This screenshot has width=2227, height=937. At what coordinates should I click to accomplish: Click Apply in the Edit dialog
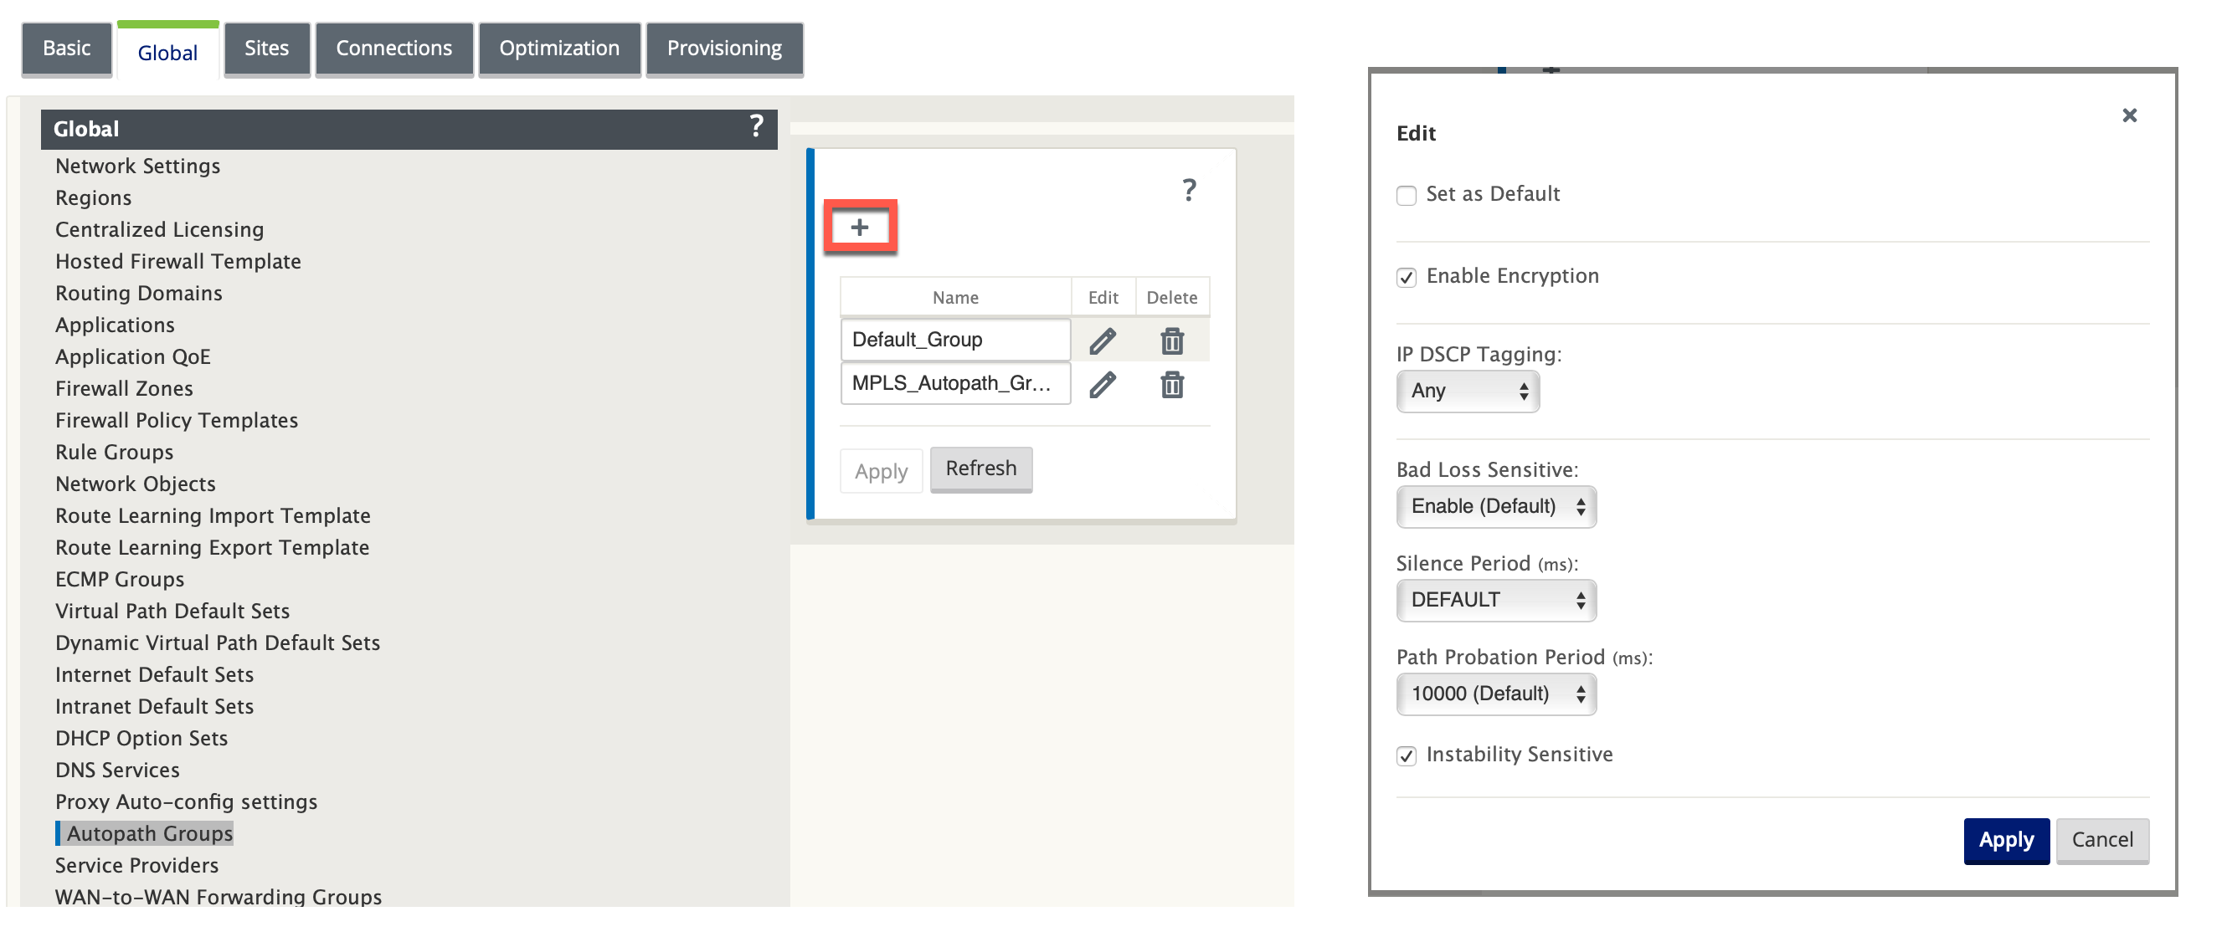(2006, 840)
